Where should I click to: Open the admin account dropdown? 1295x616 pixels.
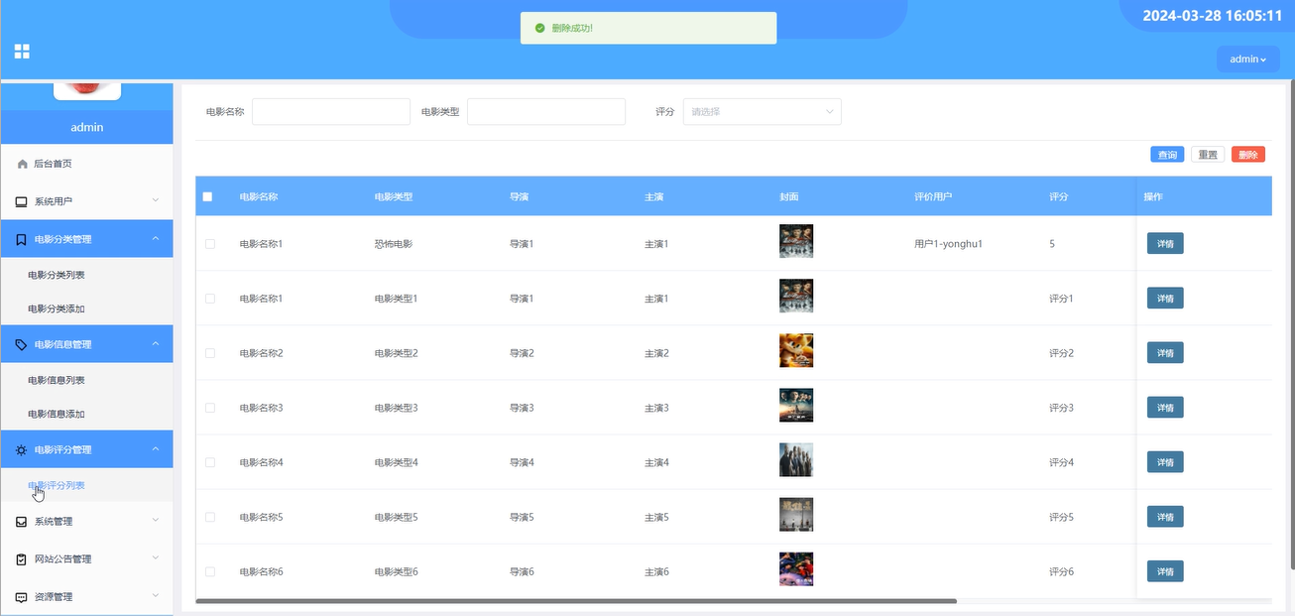(x=1247, y=60)
